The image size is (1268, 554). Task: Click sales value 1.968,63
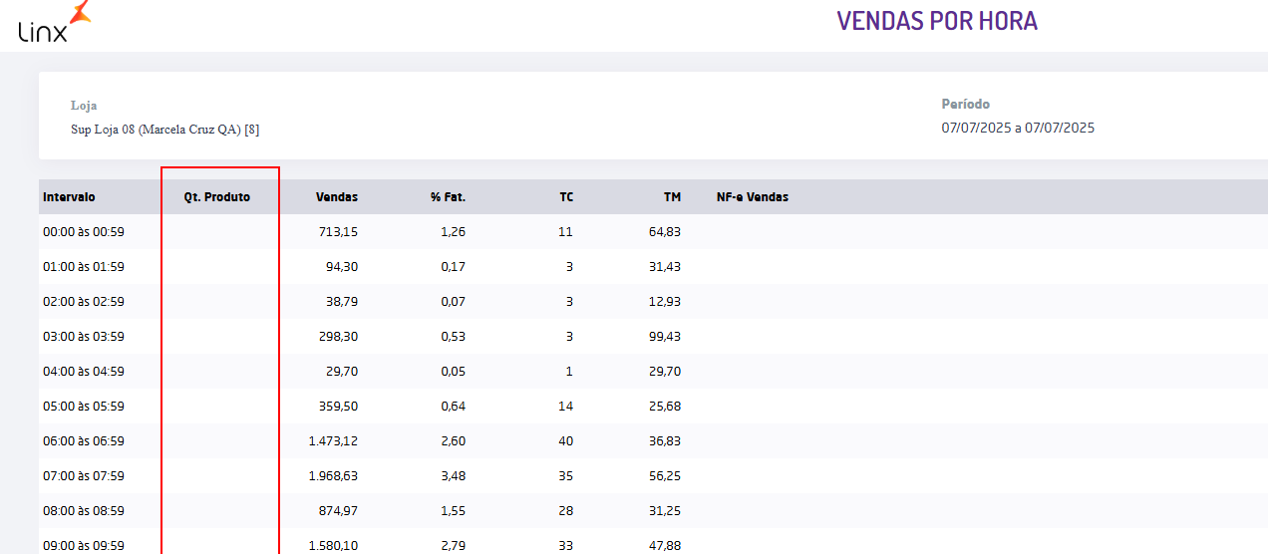[x=334, y=476]
